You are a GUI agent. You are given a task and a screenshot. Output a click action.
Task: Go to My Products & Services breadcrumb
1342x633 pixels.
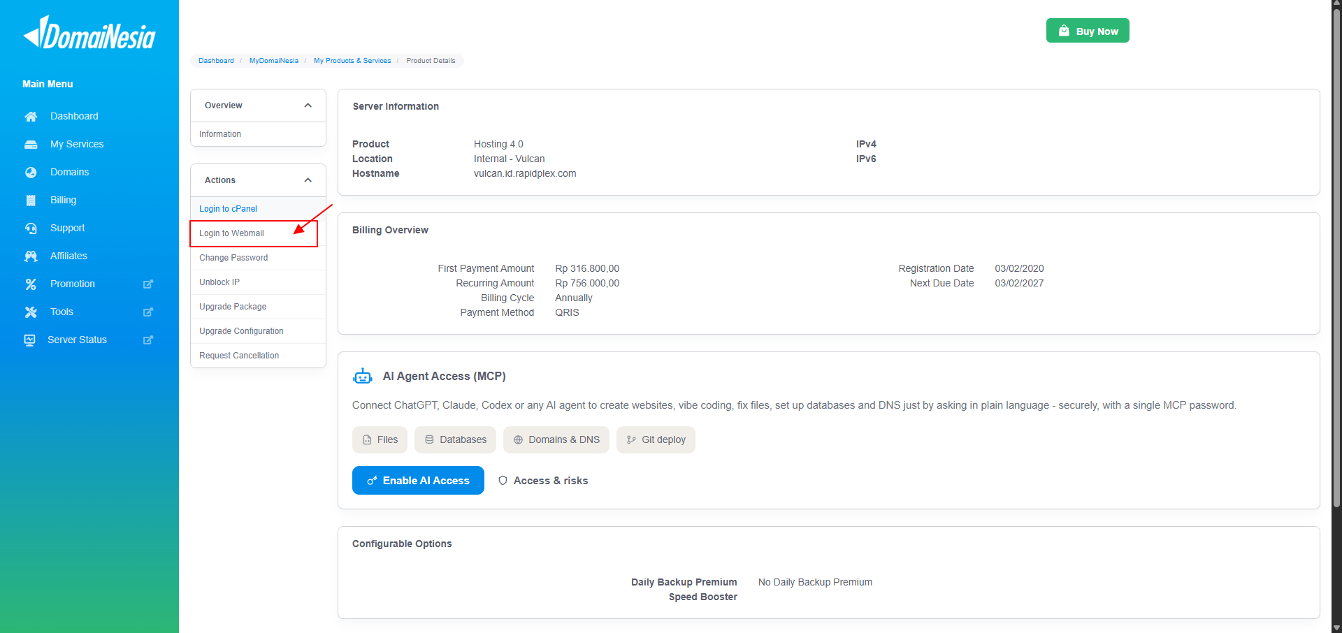pos(352,61)
